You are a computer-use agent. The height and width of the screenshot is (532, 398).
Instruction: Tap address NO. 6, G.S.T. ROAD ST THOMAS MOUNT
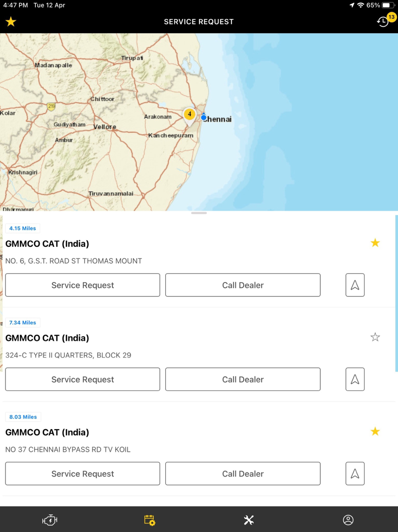coord(74,261)
